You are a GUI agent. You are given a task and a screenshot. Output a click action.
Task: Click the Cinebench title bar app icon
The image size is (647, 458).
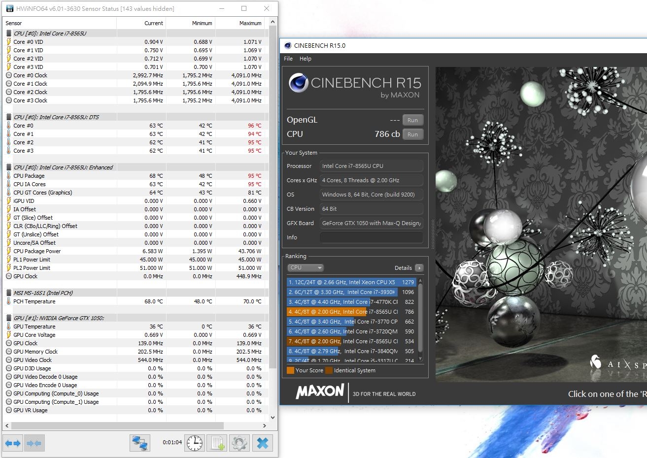(x=288, y=45)
